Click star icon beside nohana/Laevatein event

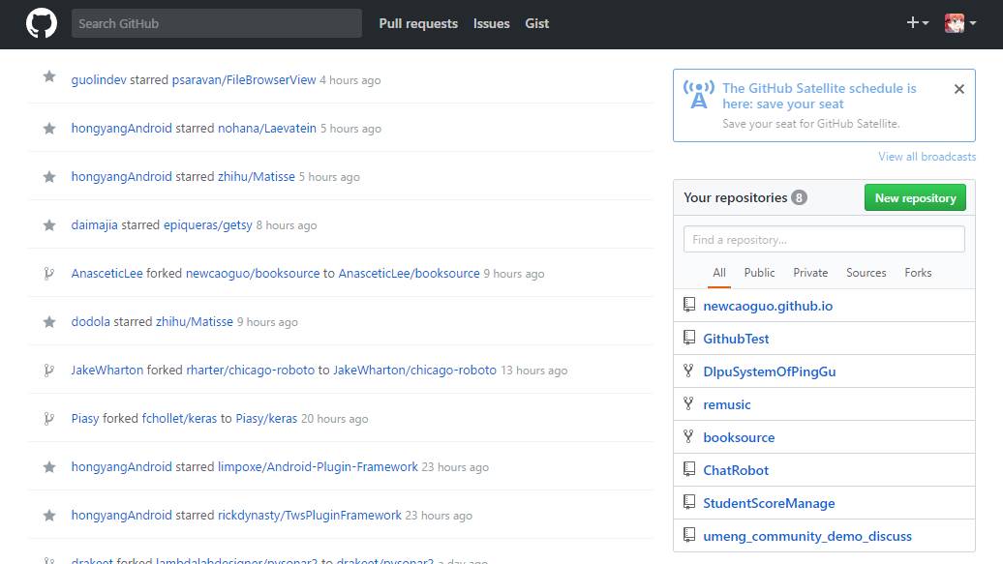coord(49,129)
